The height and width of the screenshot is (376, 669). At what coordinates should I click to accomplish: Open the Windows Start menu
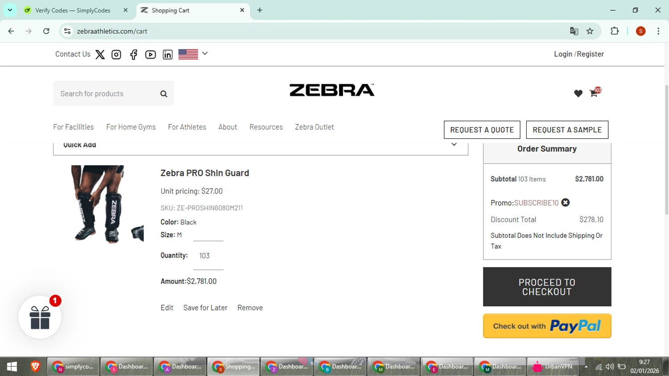12,367
